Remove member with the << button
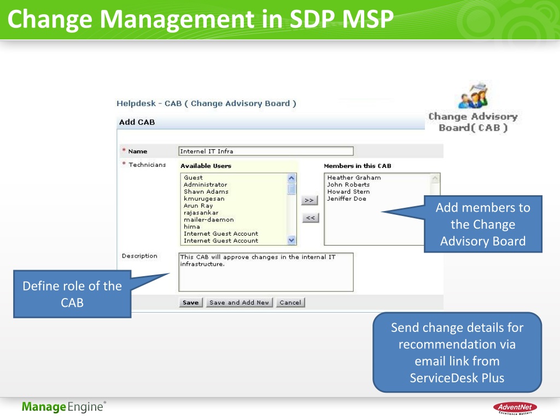 311,218
